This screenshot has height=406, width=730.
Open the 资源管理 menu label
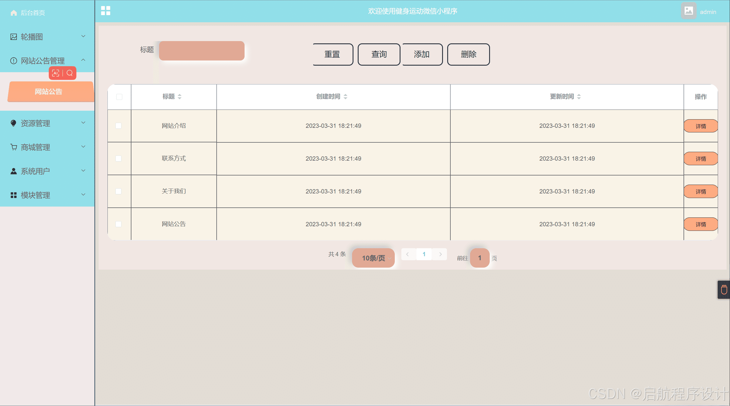click(x=36, y=123)
